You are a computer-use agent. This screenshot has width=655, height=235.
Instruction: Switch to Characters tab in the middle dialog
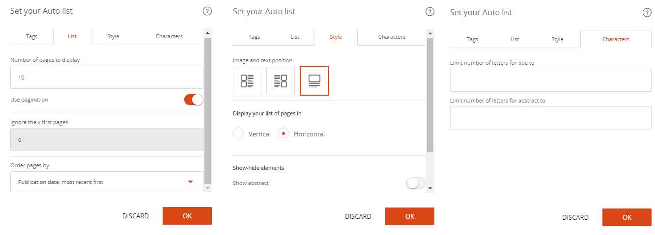(x=392, y=37)
